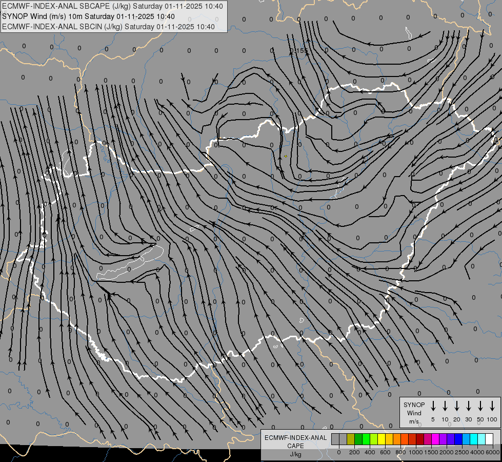Click the 600 tick label on the CAPE scale
Image resolution: width=502 pixels, height=462 pixels.
click(x=385, y=452)
